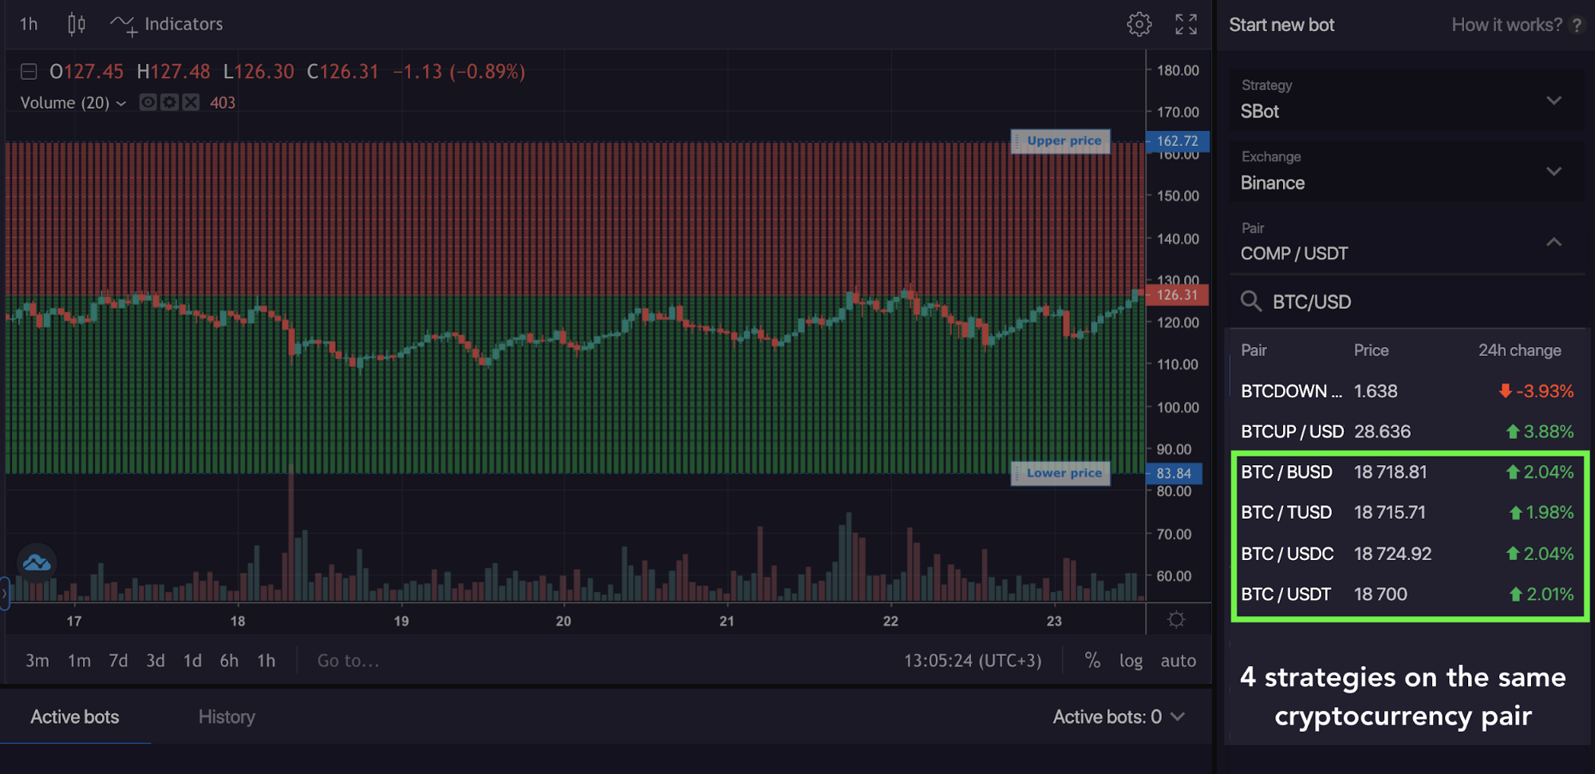Click the BTC/USD pair search field

coord(1407,302)
